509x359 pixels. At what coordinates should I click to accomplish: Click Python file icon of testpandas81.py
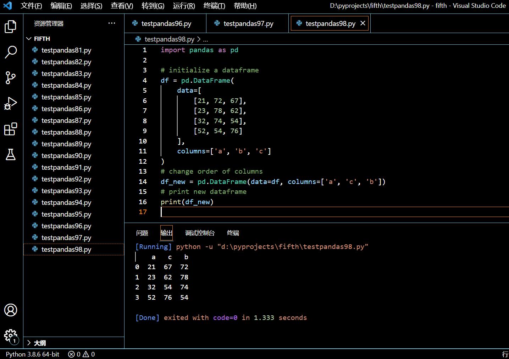[35, 50]
